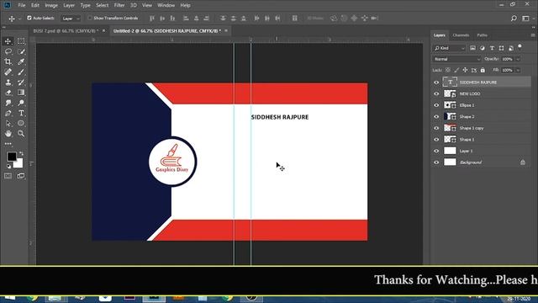Image resolution: width=538 pixels, height=303 pixels.
Task: Hide the Layer 1 layer
Action: tap(436, 151)
